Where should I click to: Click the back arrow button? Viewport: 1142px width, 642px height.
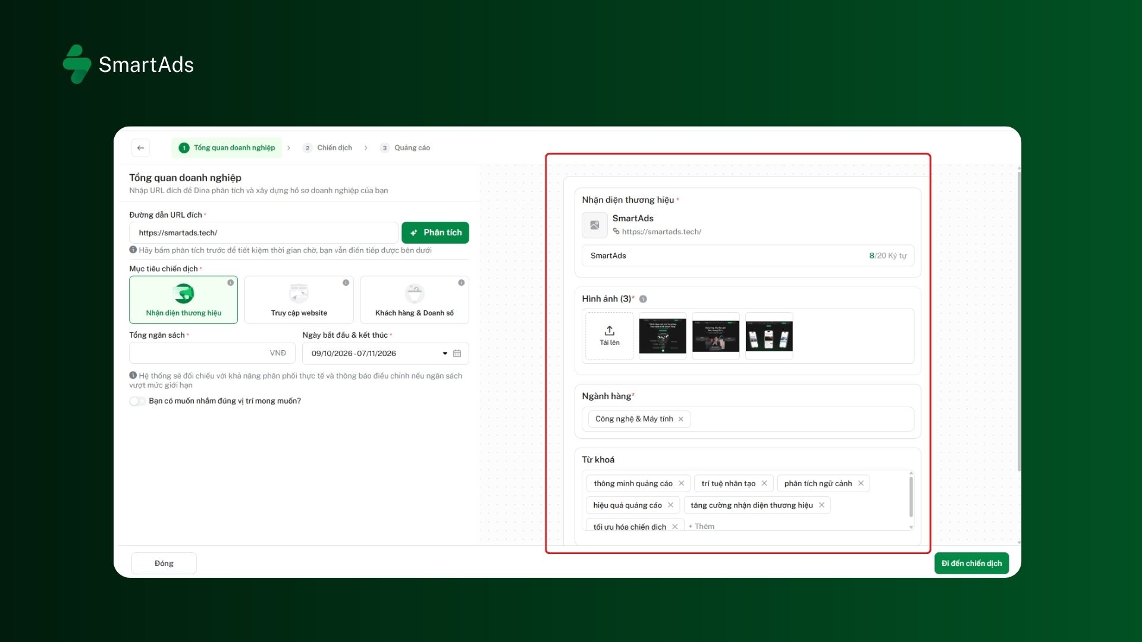140,148
